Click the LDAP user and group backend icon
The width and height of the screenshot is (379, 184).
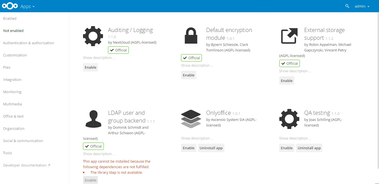pyautogui.click(x=93, y=119)
